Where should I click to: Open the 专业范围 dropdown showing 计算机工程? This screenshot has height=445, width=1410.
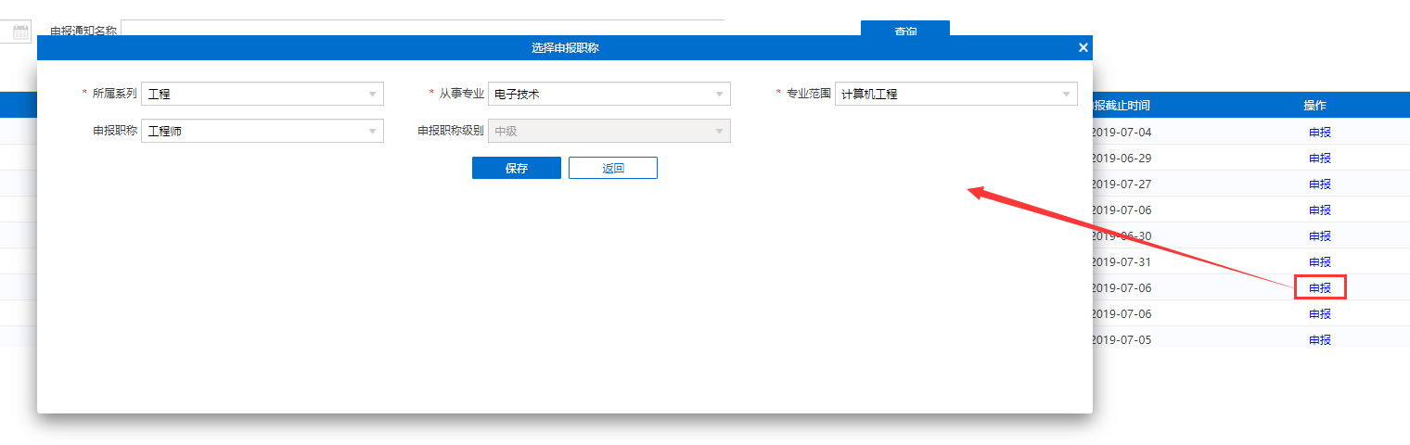955,94
